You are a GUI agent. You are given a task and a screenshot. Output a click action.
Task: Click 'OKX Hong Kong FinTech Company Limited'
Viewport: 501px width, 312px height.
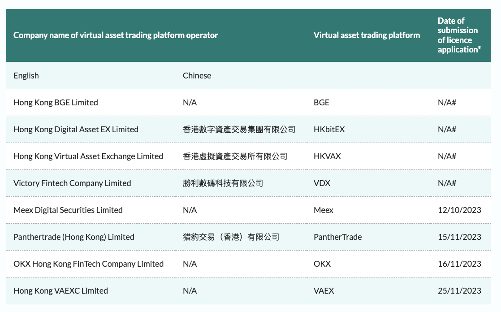pos(88,264)
